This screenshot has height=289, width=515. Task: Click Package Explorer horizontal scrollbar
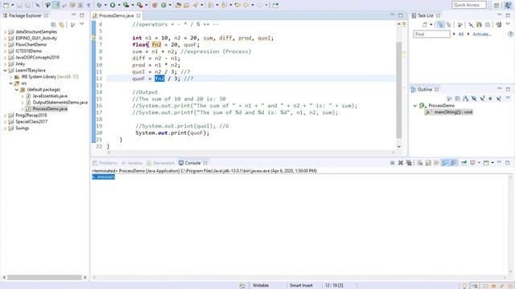[x=44, y=278]
